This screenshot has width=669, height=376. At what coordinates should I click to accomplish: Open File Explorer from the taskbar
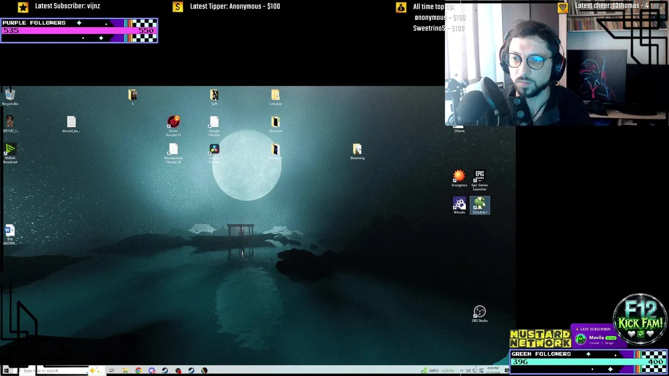125,371
